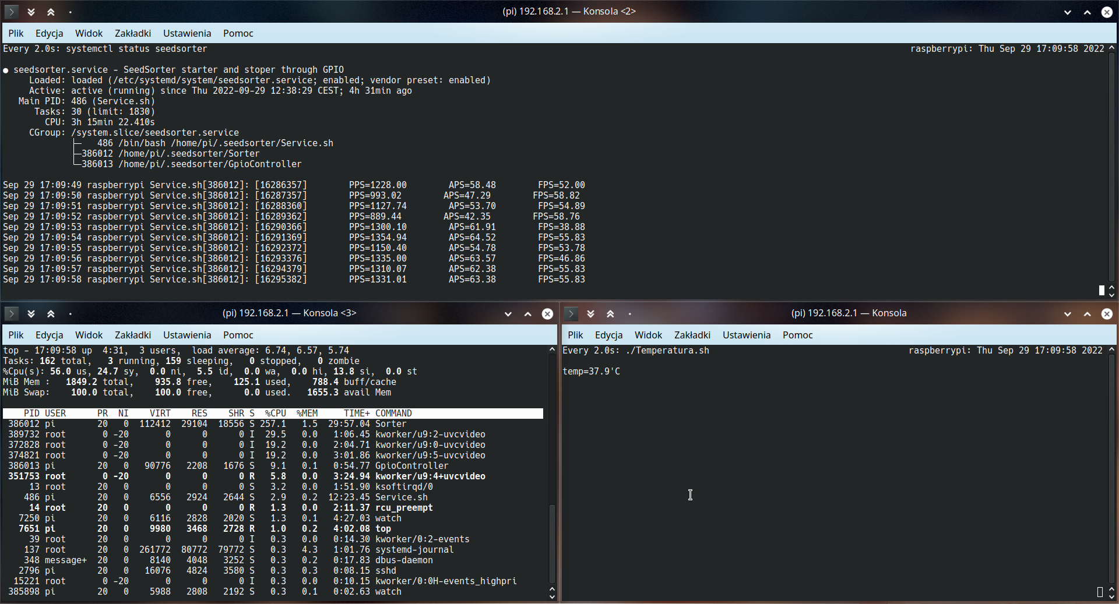Click Konsola <3> scrollbar handle
The height and width of the screenshot is (604, 1119).
coord(552,544)
